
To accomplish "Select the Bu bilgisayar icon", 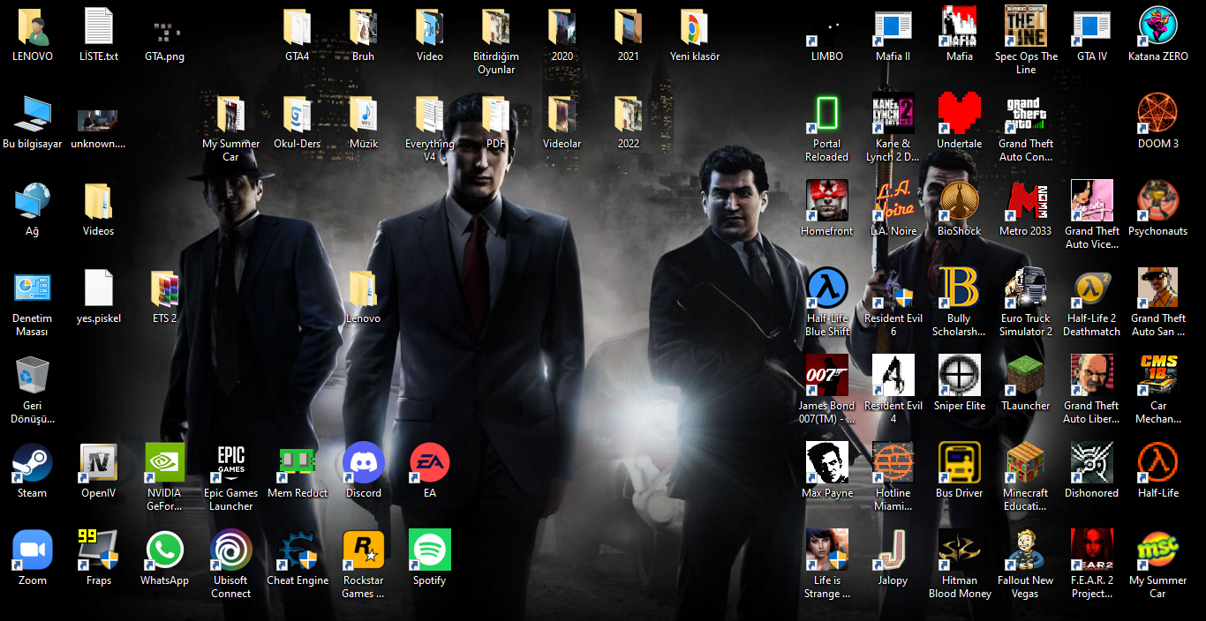I will pos(33,114).
